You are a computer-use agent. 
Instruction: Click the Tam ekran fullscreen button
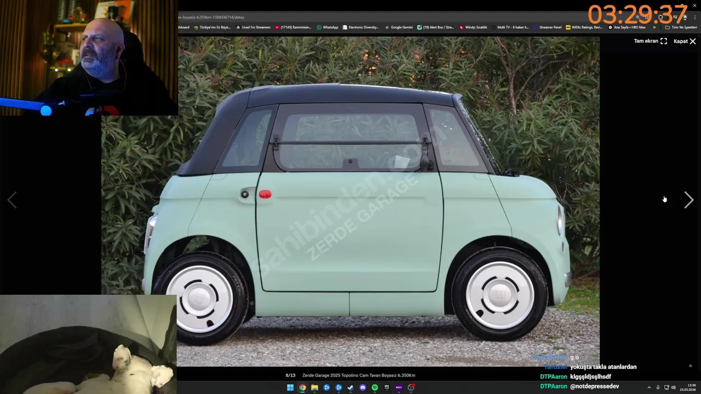[651, 41]
